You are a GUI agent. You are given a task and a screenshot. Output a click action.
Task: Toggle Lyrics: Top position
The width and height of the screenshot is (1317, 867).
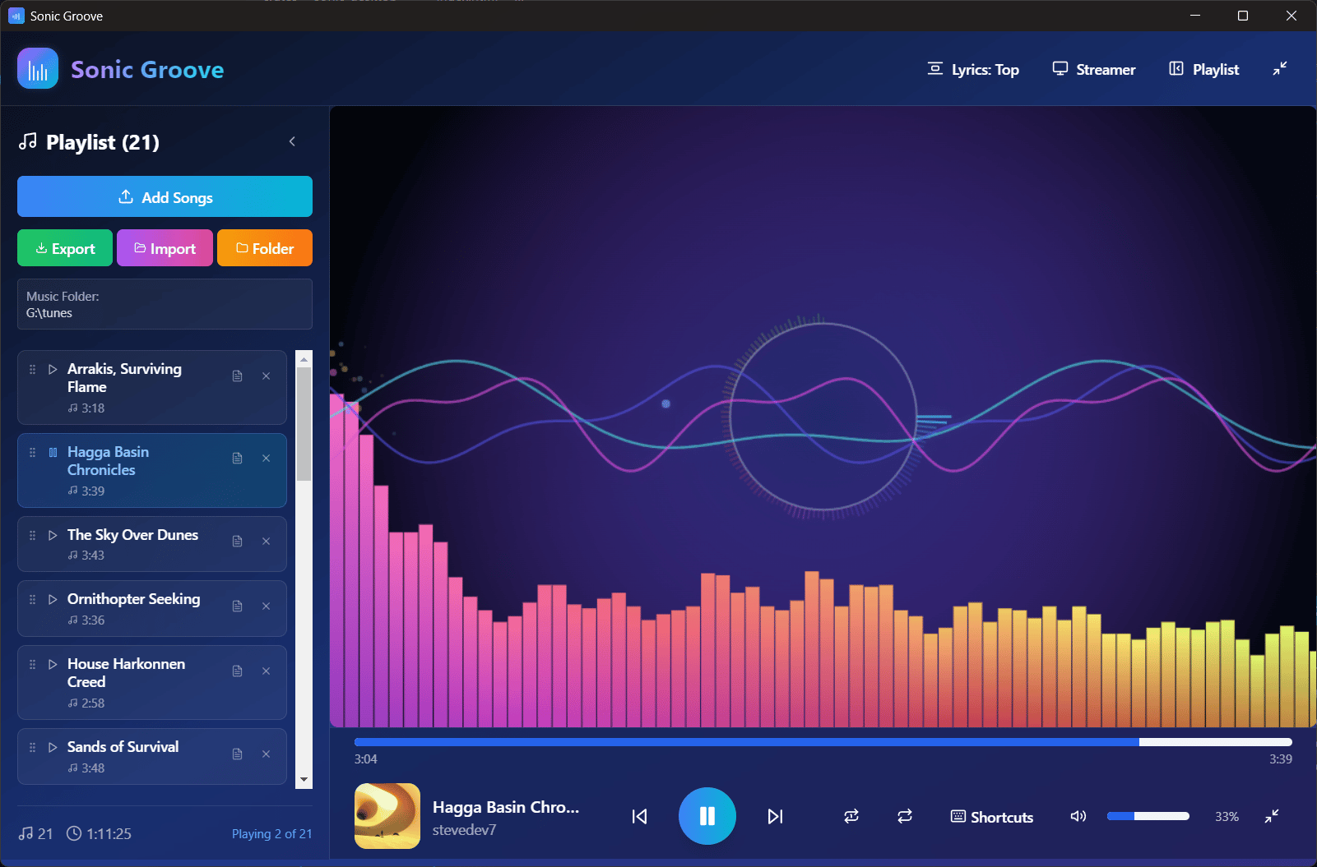pyautogui.click(x=973, y=69)
